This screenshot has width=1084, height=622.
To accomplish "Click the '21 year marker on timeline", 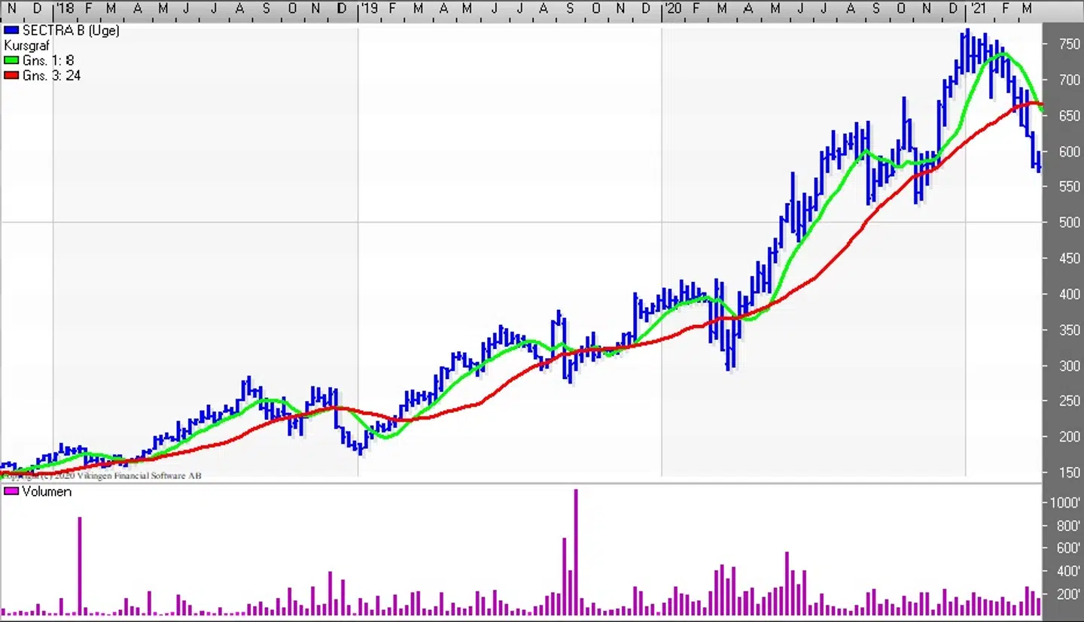I will coord(976,8).
